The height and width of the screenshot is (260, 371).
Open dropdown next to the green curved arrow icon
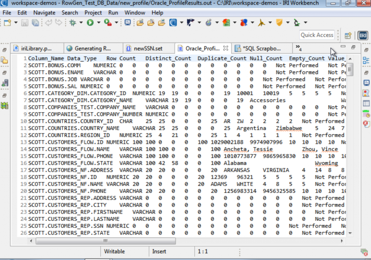(305, 22)
